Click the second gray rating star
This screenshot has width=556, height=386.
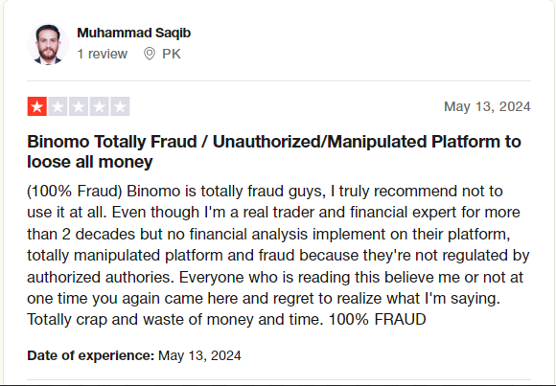[58, 106]
